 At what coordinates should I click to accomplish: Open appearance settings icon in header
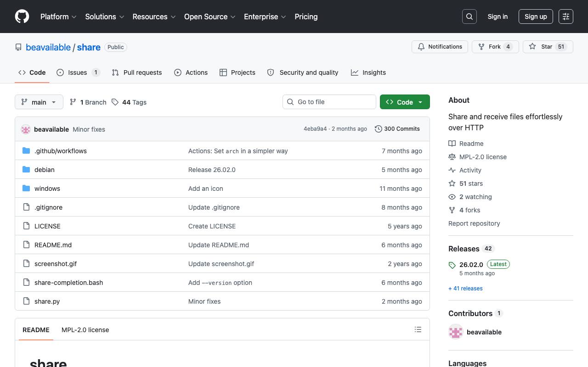(x=566, y=17)
